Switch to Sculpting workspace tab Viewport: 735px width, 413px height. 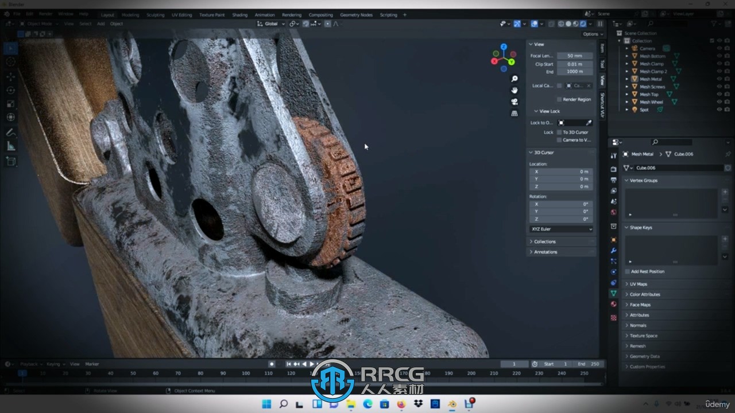pos(155,15)
